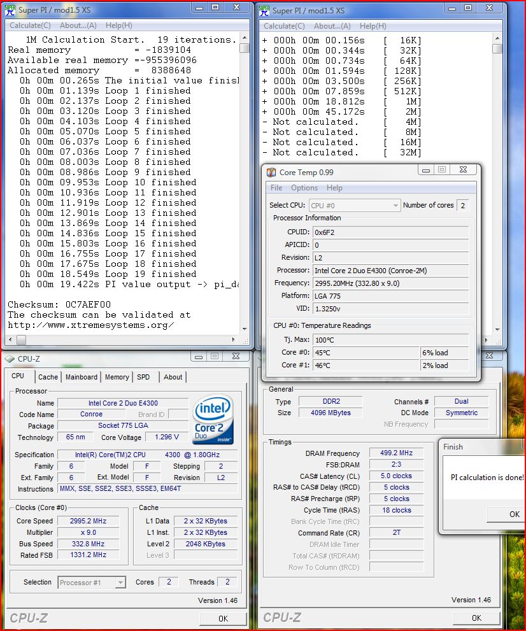The image size is (526, 631).
Task: Click Core #0 temperature 45°C
Action: tap(366, 353)
